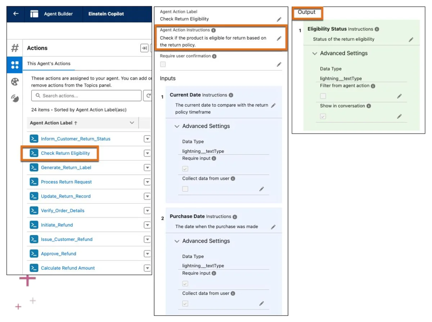Open row menu for Verify_Order_Details
The height and width of the screenshot is (322, 432).
pyautogui.click(x=147, y=211)
